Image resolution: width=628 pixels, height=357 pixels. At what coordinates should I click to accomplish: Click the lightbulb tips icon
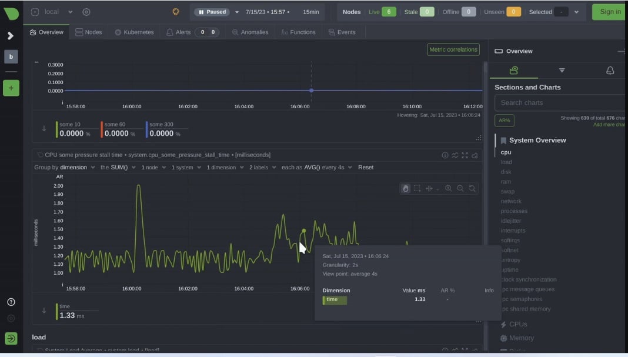pyautogui.click(x=175, y=12)
